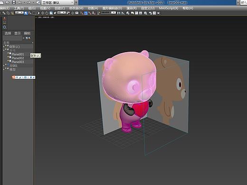Open the selection filter dropdown
The height and width of the screenshot is (185, 247).
tap(19, 13)
